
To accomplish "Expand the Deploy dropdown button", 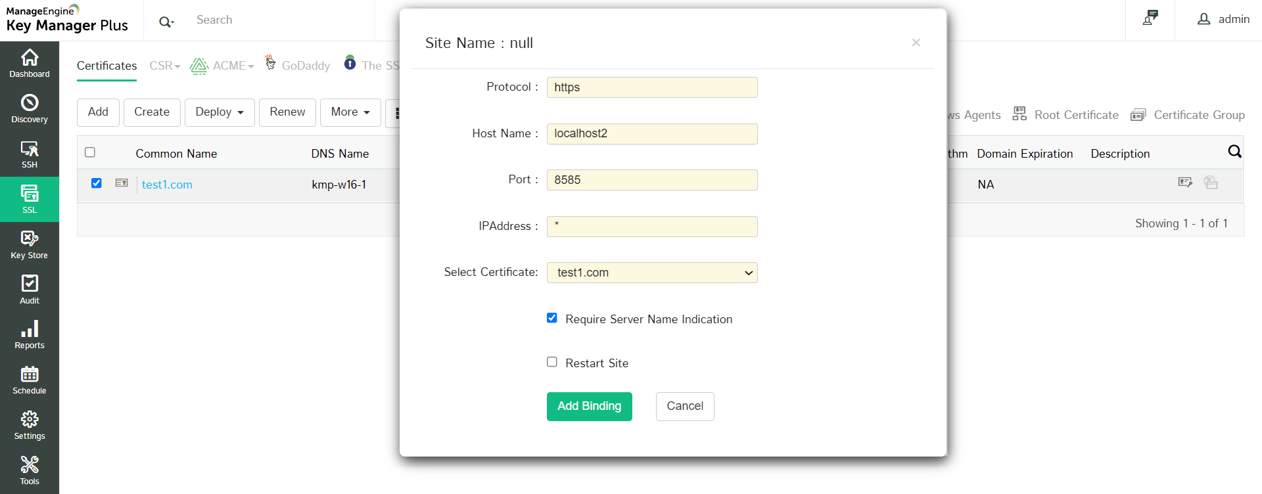I will click(x=220, y=112).
